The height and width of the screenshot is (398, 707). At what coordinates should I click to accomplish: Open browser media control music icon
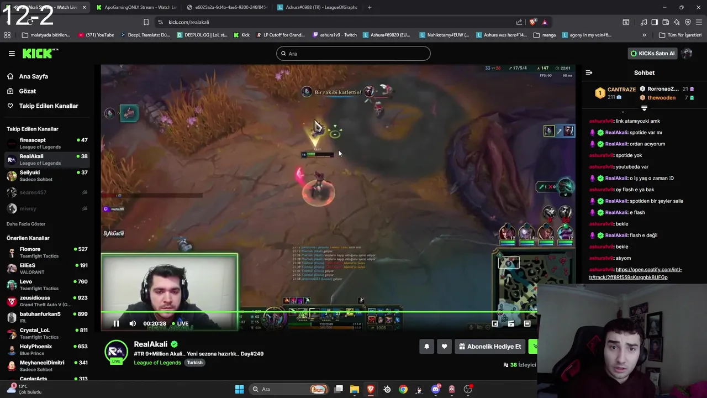643,22
